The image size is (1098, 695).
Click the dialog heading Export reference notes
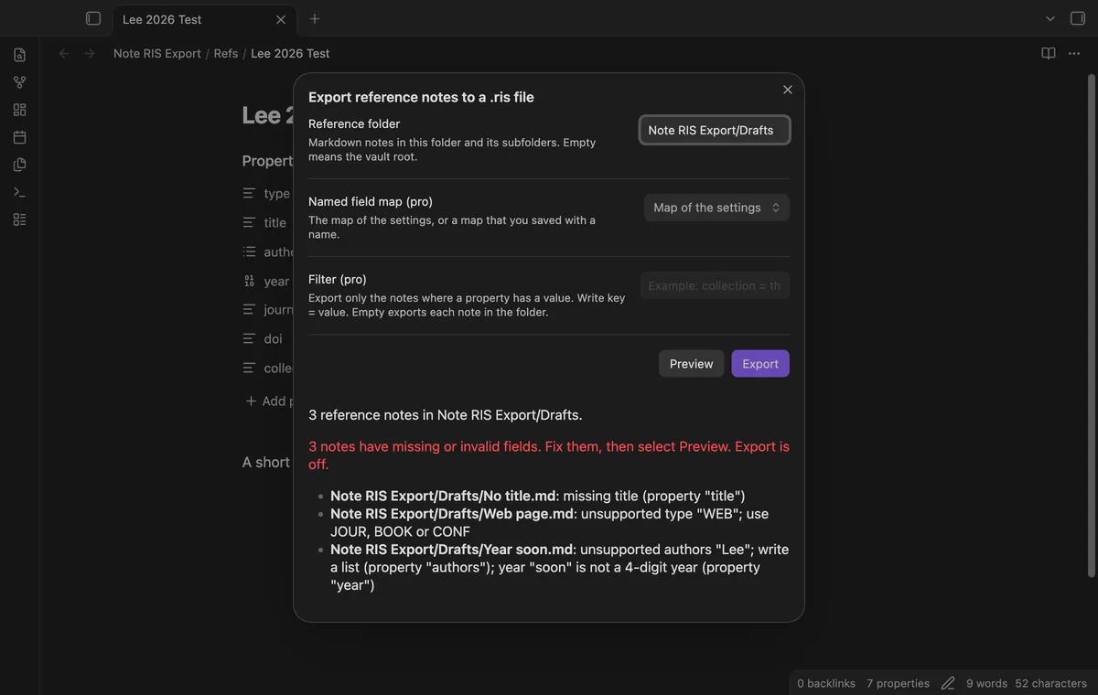[421, 97]
